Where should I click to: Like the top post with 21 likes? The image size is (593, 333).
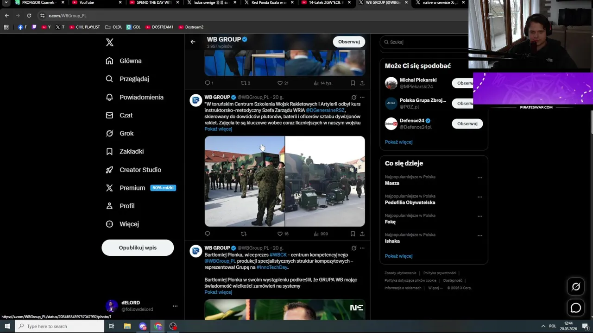pos(283,83)
